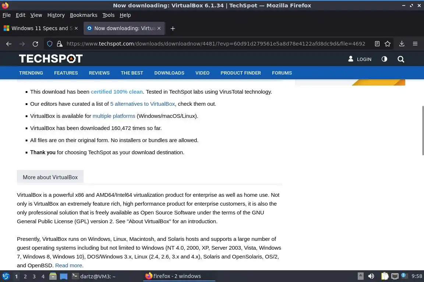Switch to workspace 3
The height and width of the screenshot is (282, 424).
34,276
